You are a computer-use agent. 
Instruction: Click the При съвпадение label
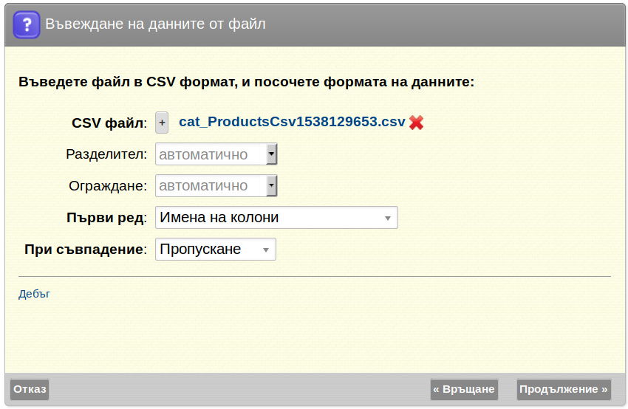[x=86, y=250]
